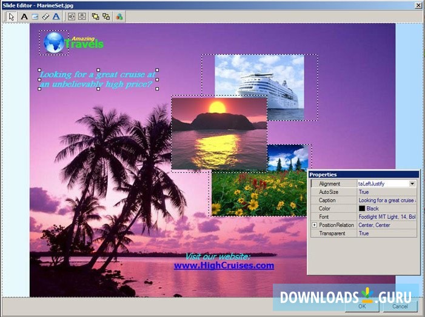Click the top-middle selection handle of caption
Screen dimensions: 425x317
98,70
